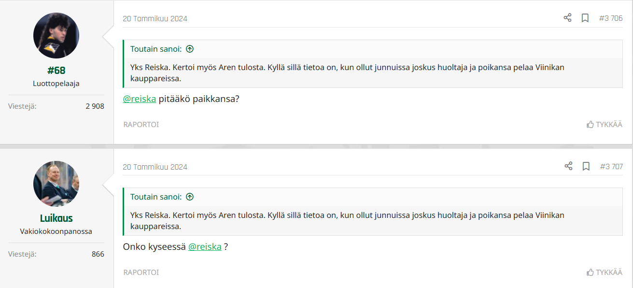Open permalink #3 706

[x=610, y=18]
